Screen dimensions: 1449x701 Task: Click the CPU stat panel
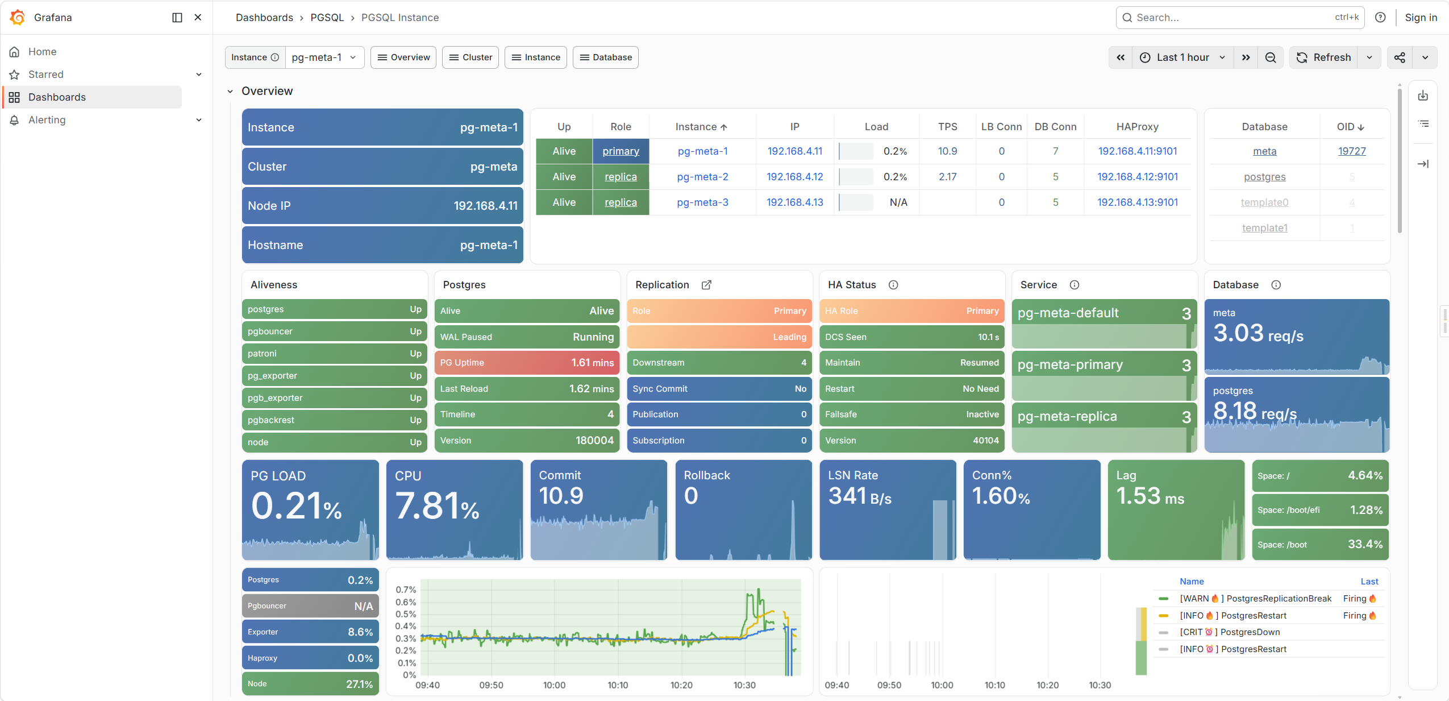pyautogui.click(x=455, y=510)
